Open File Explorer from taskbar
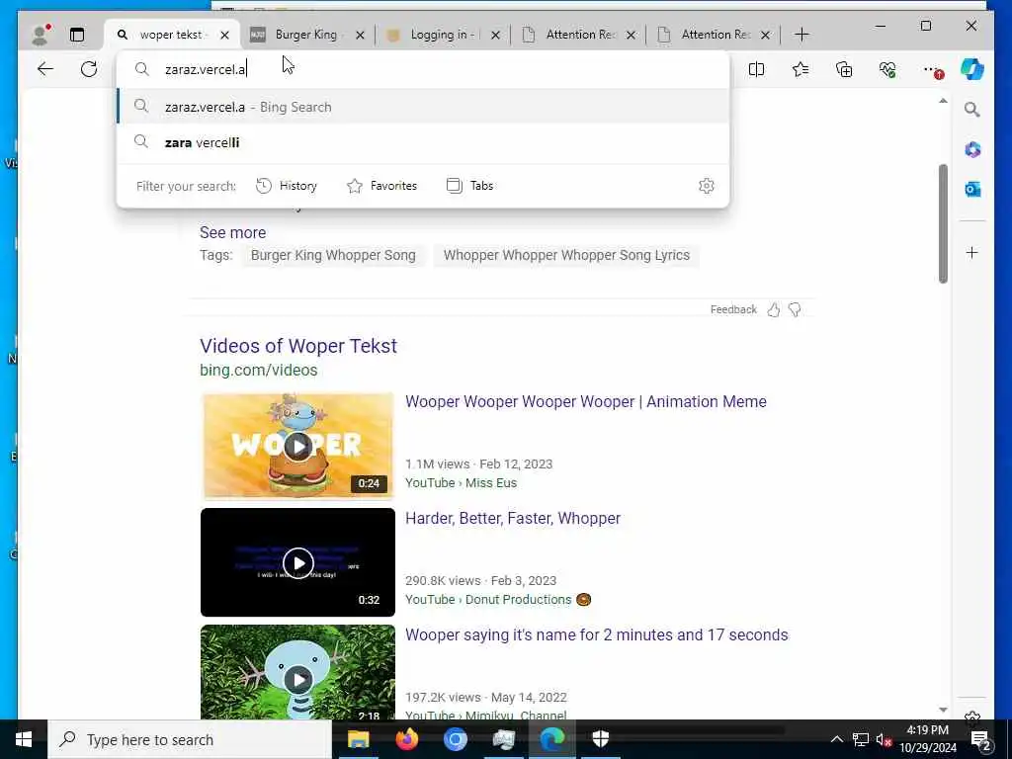This screenshot has width=1012, height=759. [x=358, y=739]
